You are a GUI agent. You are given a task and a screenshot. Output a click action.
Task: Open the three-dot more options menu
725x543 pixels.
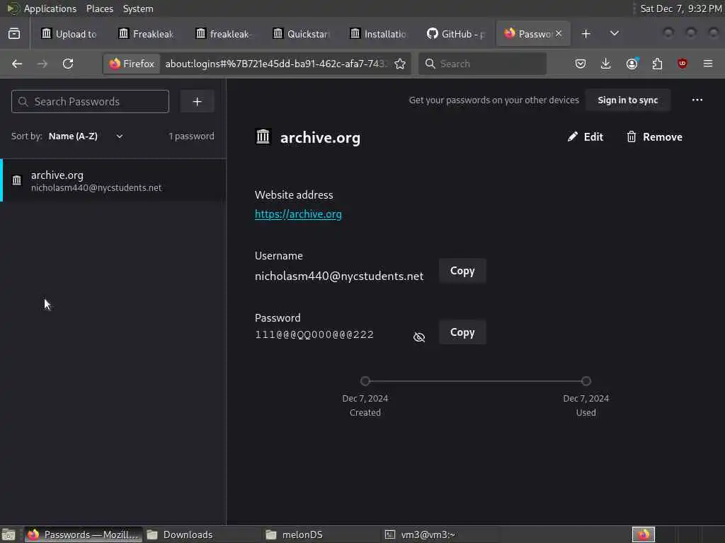click(697, 100)
